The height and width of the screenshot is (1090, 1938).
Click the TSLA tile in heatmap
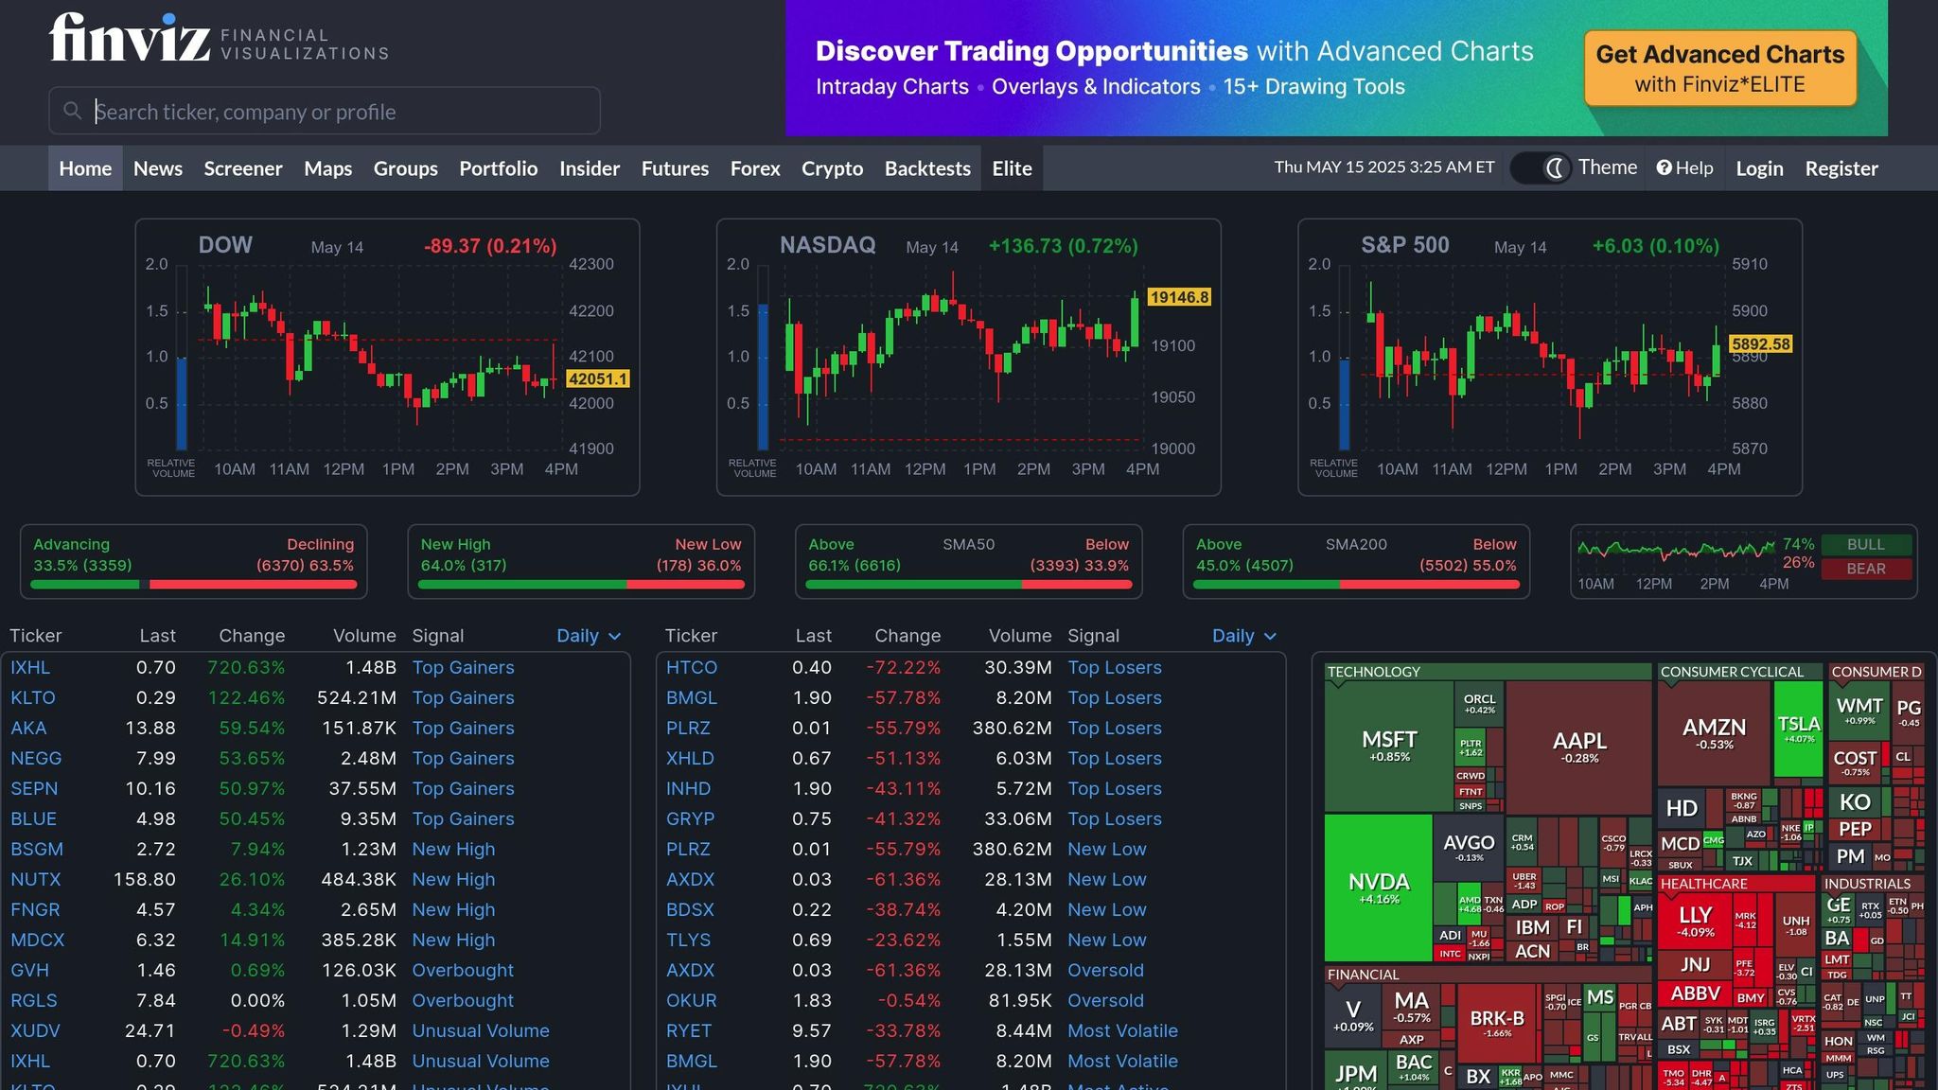(x=1799, y=729)
